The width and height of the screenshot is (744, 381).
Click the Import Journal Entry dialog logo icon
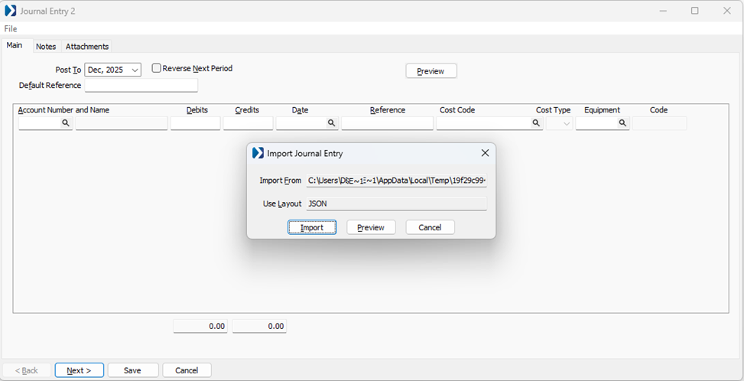coord(258,153)
